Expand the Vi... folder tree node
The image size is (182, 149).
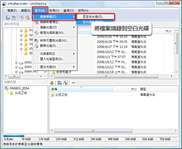21,44
